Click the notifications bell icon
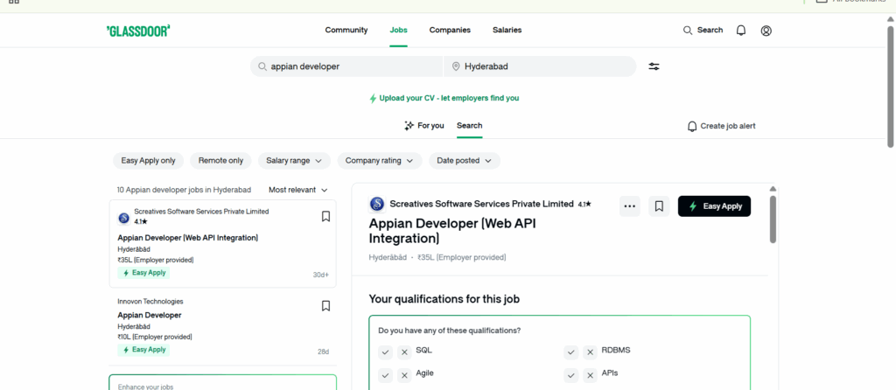Viewport: 896px width, 390px height. point(741,31)
